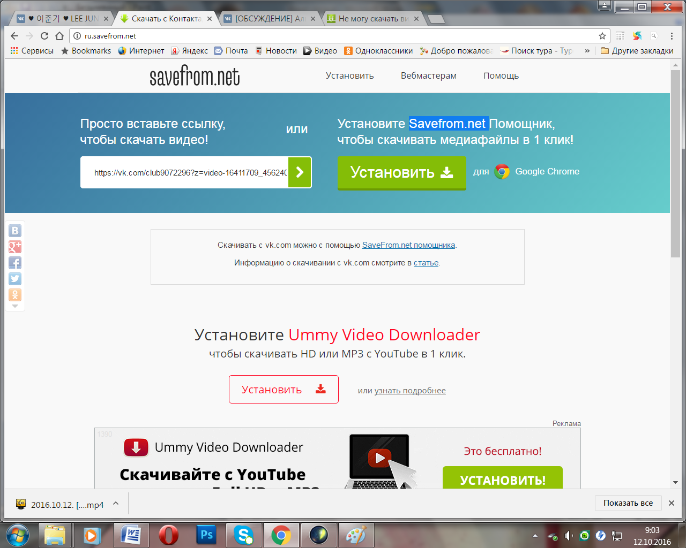The image size is (686, 548).
Task: Click the volume speaker tray icon
Action: (569, 536)
